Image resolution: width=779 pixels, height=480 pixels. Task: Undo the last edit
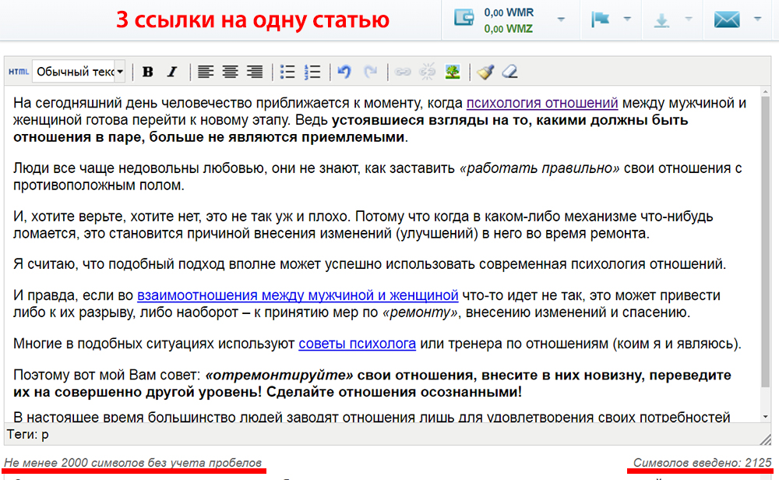(344, 72)
